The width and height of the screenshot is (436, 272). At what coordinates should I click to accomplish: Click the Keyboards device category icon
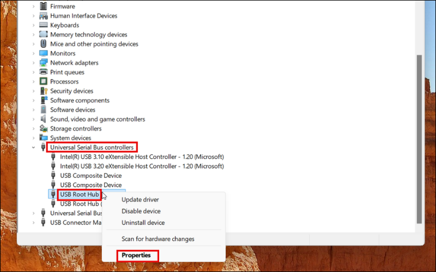(44, 25)
